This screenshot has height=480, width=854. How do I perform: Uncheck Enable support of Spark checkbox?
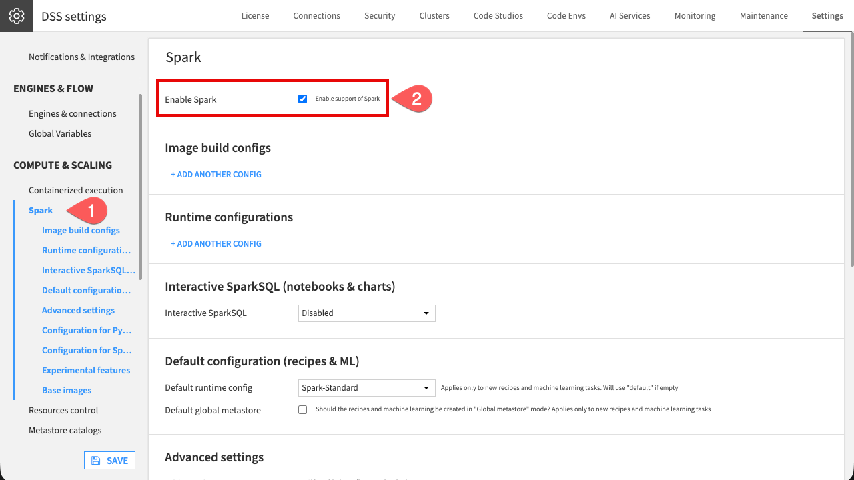pos(303,99)
